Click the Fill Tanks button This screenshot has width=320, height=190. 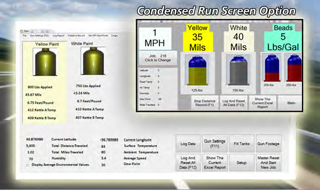pyautogui.click(x=242, y=143)
